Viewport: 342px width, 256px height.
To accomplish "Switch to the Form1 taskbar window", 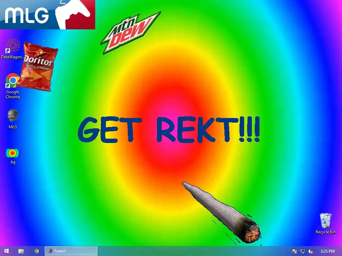I will click(x=71, y=251).
